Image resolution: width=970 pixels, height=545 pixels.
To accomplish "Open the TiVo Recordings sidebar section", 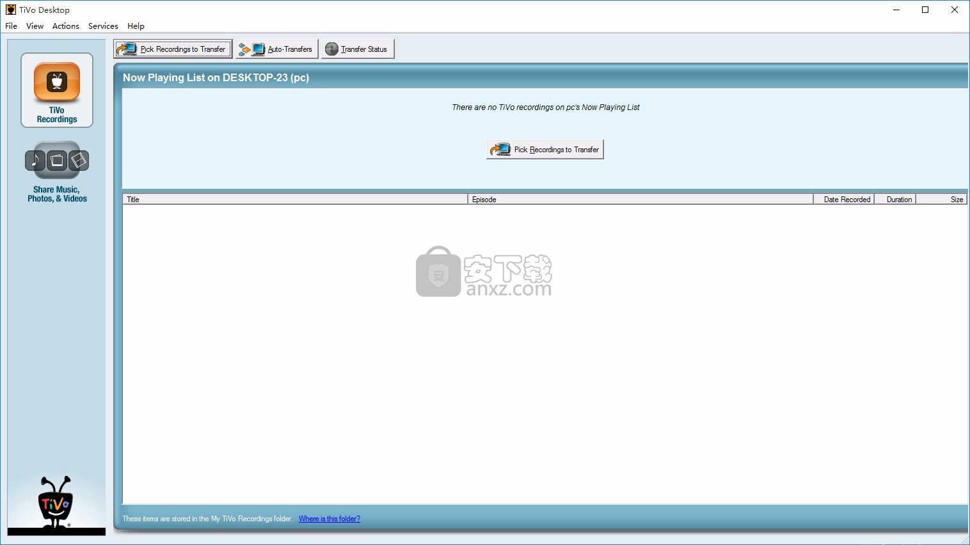I will [x=57, y=90].
